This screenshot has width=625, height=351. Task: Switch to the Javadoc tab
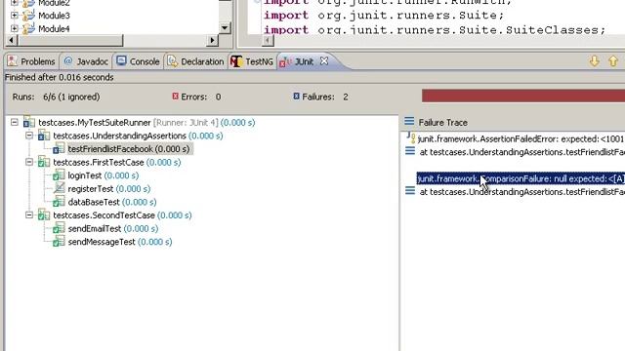(86, 61)
